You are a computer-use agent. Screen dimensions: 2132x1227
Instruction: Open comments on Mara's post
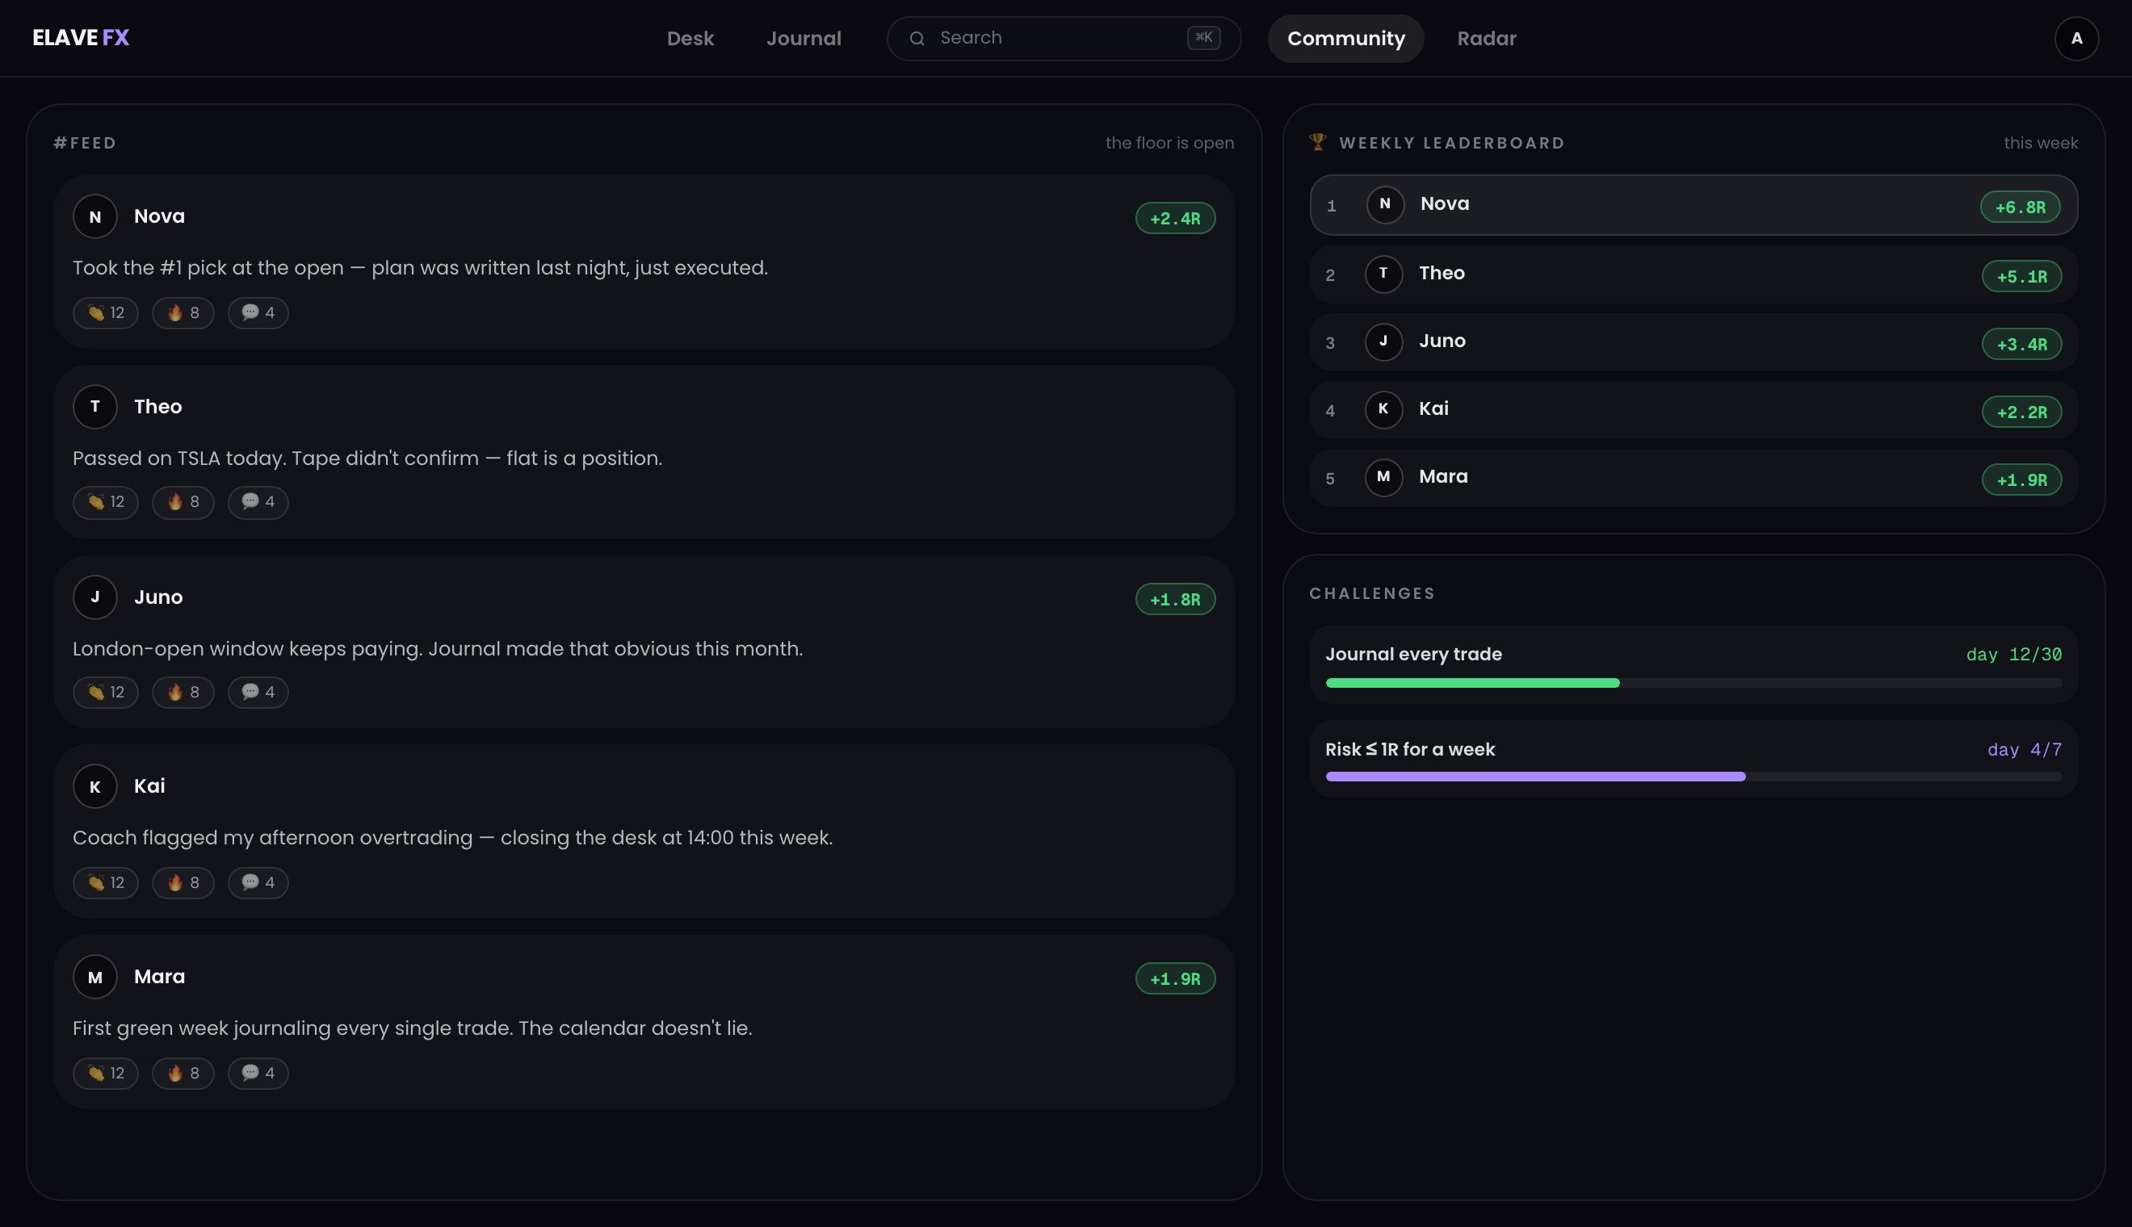click(x=258, y=1074)
